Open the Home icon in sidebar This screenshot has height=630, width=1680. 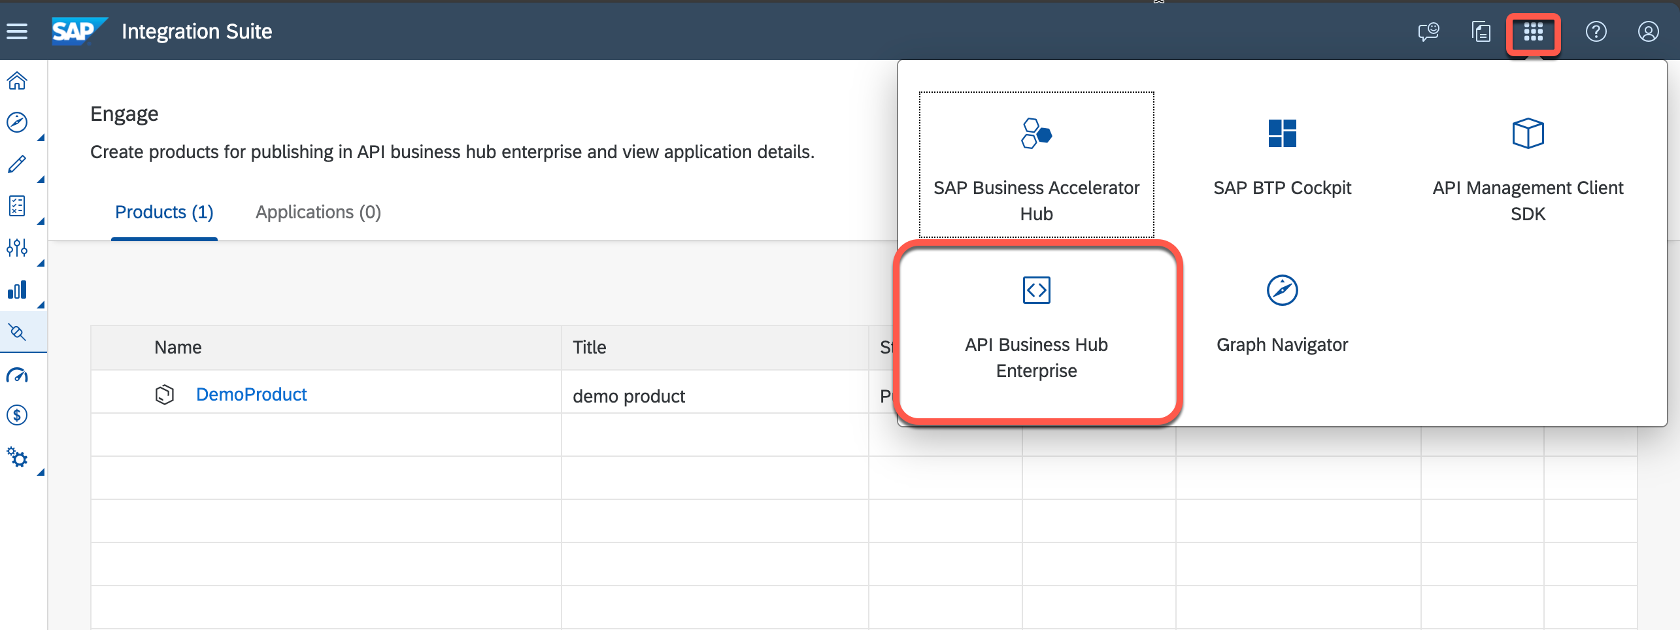[x=16, y=80]
